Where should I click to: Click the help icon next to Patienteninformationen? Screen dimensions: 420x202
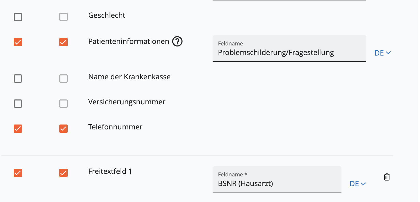pyautogui.click(x=178, y=41)
